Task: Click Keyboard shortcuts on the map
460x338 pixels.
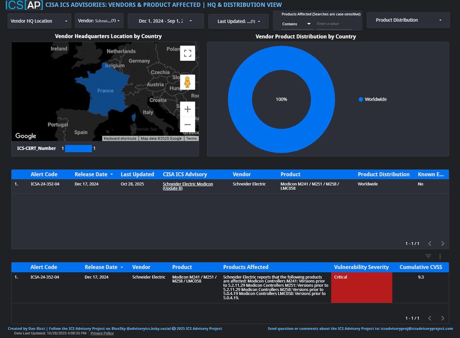Action: [120, 138]
